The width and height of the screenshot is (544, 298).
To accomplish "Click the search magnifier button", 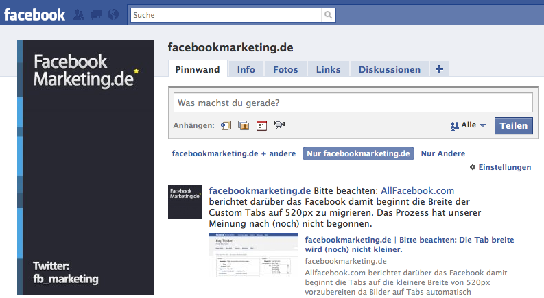I will coord(328,15).
